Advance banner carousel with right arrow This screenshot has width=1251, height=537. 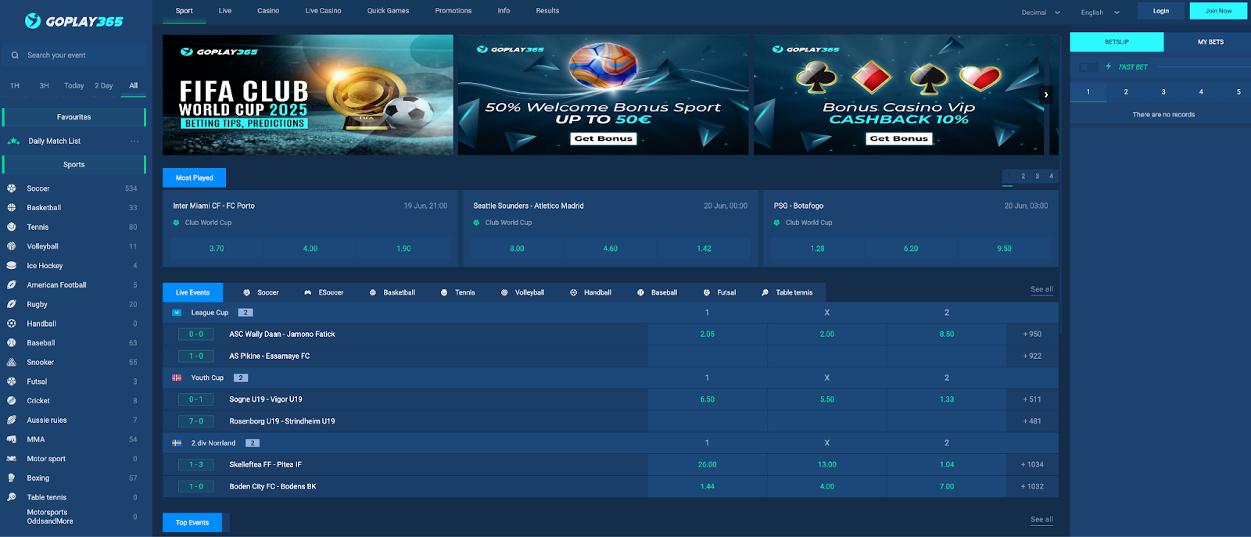(x=1046, y=95)
